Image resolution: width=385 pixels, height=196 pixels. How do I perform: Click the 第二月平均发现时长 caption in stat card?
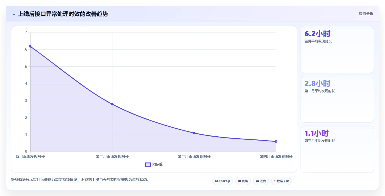pos(320,91)
